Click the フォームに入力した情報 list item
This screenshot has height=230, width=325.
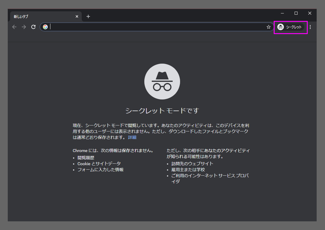pos(100,170)
